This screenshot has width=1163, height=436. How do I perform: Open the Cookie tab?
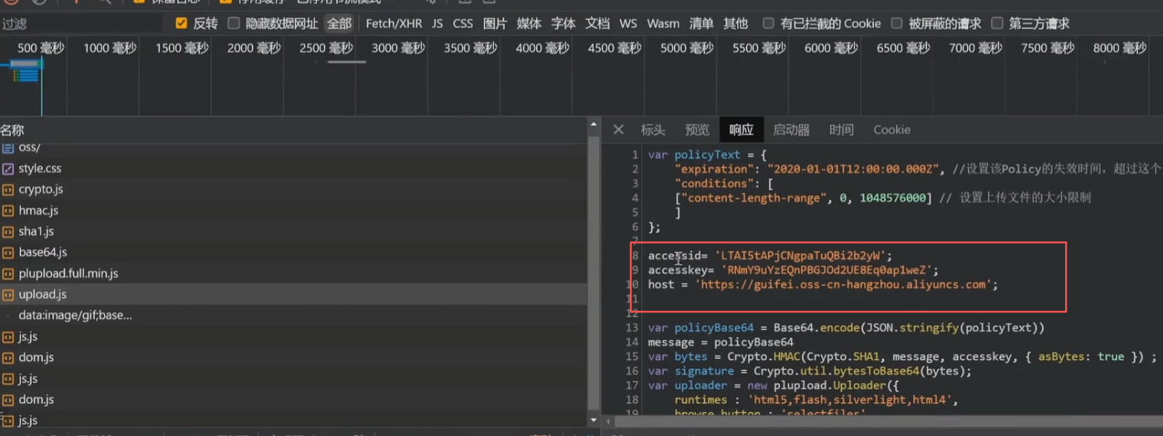click(892, 130)
